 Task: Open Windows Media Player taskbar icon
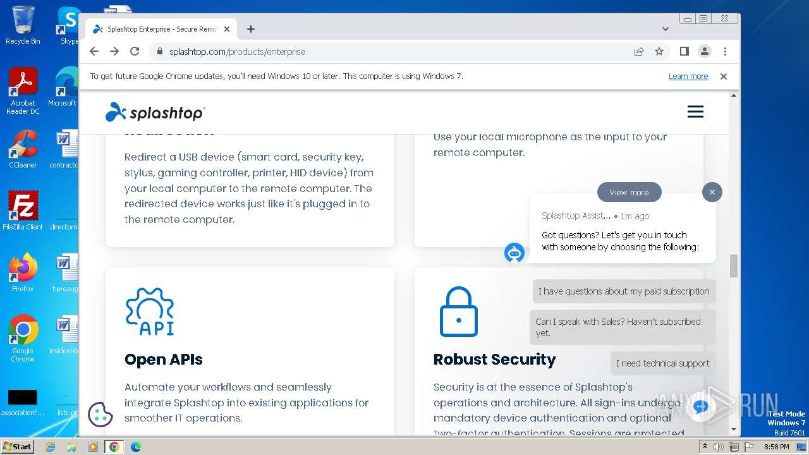[x=93, y=447]
